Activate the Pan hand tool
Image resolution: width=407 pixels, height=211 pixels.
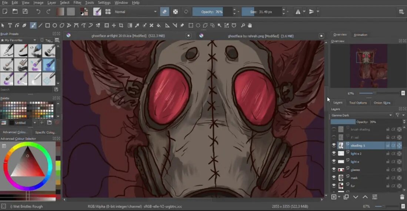250,26
